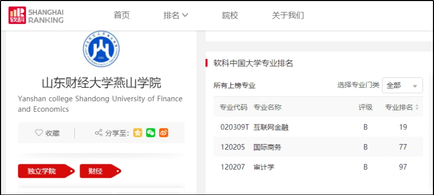The width and height of the screenshot is (434, 195).
Task: Click the 收藏 label
Action: pos(53,133)
